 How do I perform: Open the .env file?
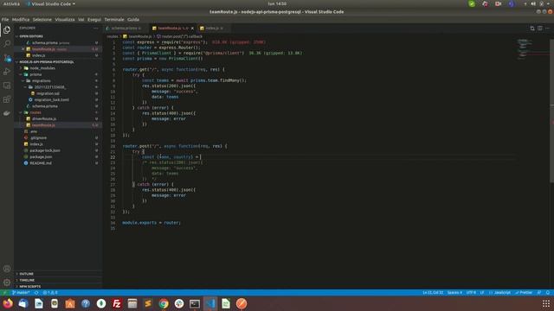point(34,131)
